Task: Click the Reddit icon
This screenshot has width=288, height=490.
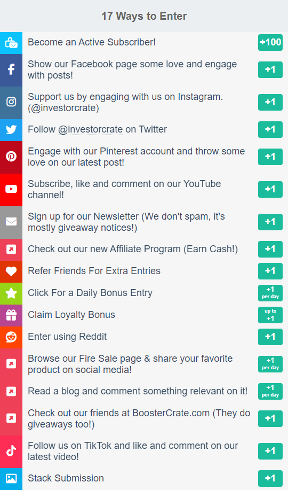Action: (x=11, y=337)
